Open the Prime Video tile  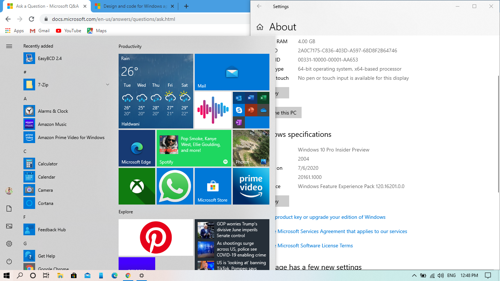pos(251,186)
